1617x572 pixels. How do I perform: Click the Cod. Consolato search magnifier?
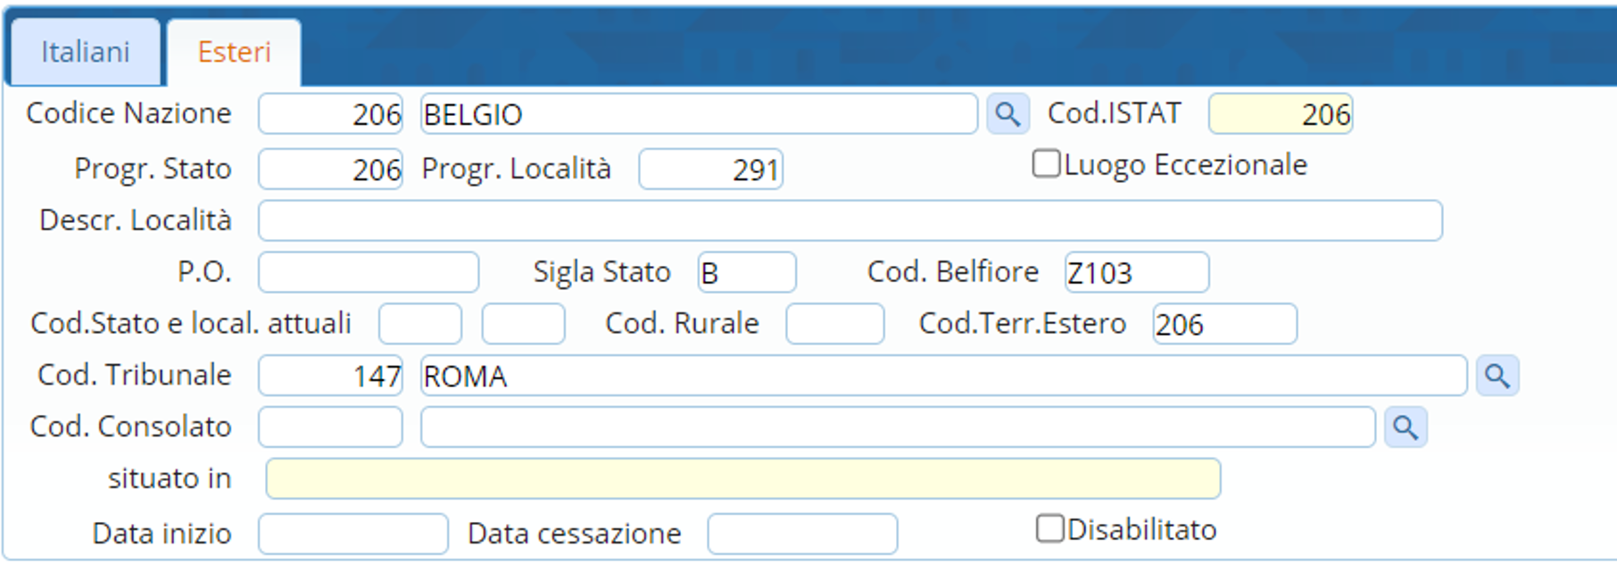[1406, 427]
